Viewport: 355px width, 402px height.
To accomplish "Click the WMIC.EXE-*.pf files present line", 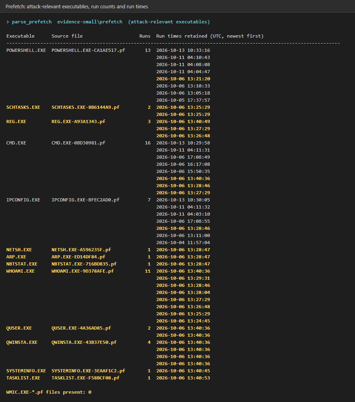I will pyautogui.click(x=49, y=392).
